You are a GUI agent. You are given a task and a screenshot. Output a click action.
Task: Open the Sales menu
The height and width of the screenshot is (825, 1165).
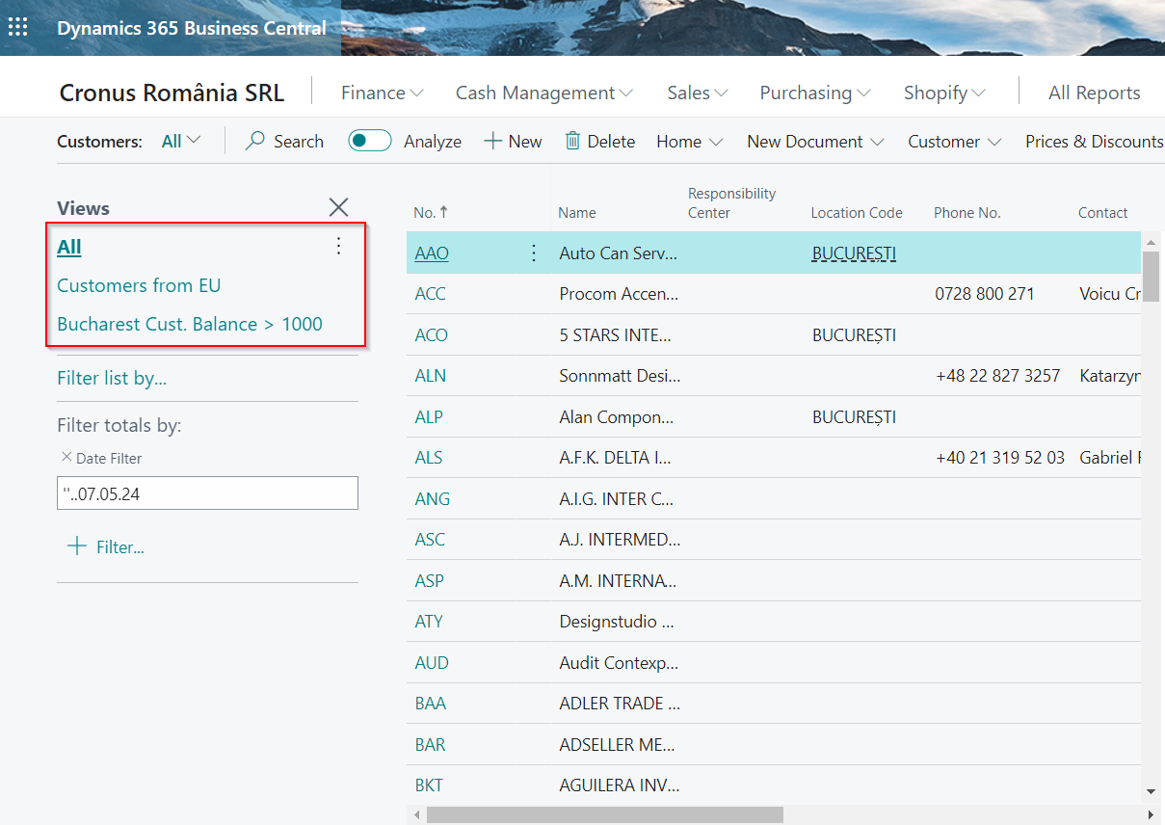[698, 93]
